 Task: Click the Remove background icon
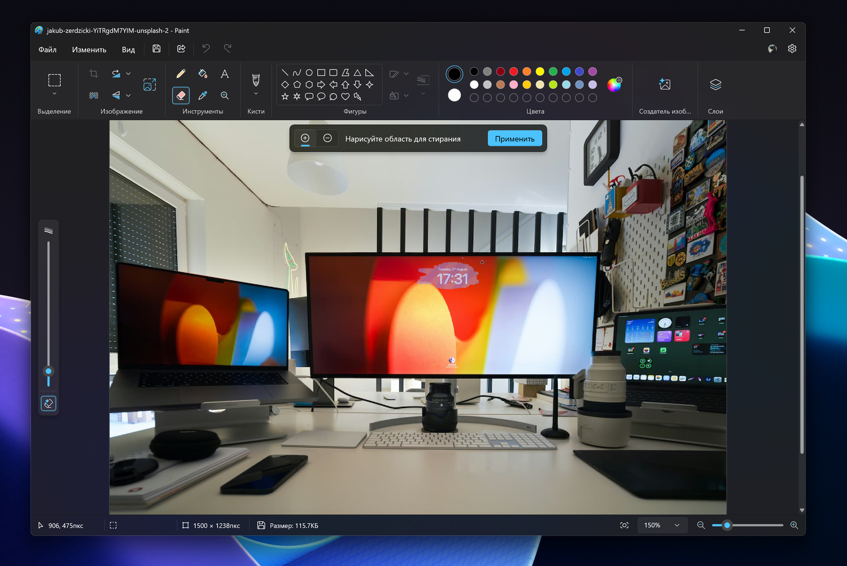point(94,95)
